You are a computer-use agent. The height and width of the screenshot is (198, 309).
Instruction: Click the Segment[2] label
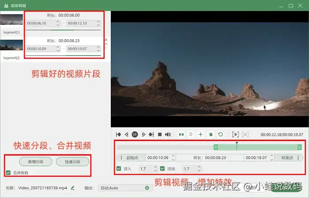tap(11, 58)
